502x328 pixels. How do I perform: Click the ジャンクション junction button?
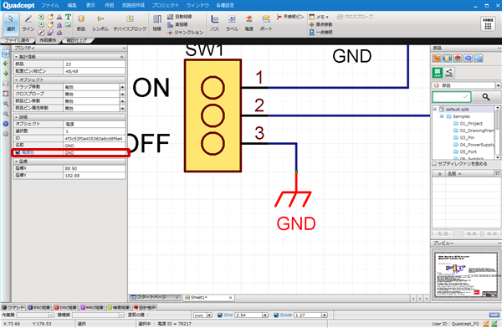(x=186, y=33)
